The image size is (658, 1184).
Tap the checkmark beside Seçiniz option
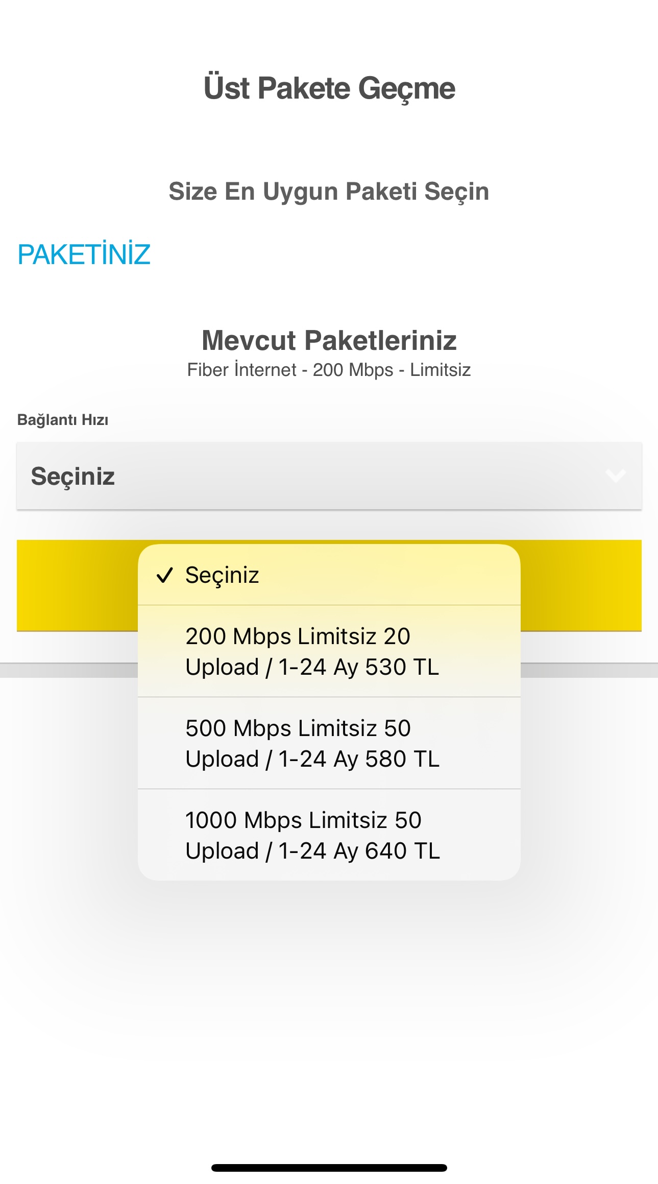164,575
